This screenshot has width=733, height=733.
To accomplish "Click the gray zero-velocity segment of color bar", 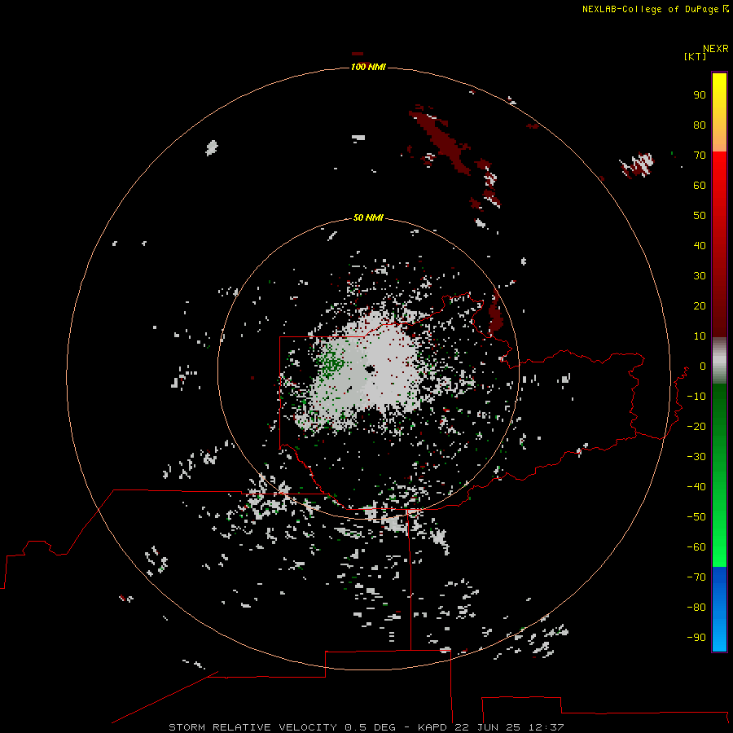I will pos(719,361).
